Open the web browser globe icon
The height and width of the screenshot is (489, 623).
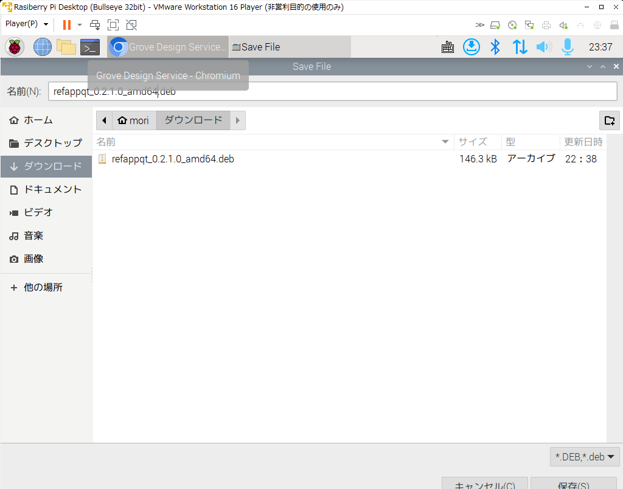[43, 47]
